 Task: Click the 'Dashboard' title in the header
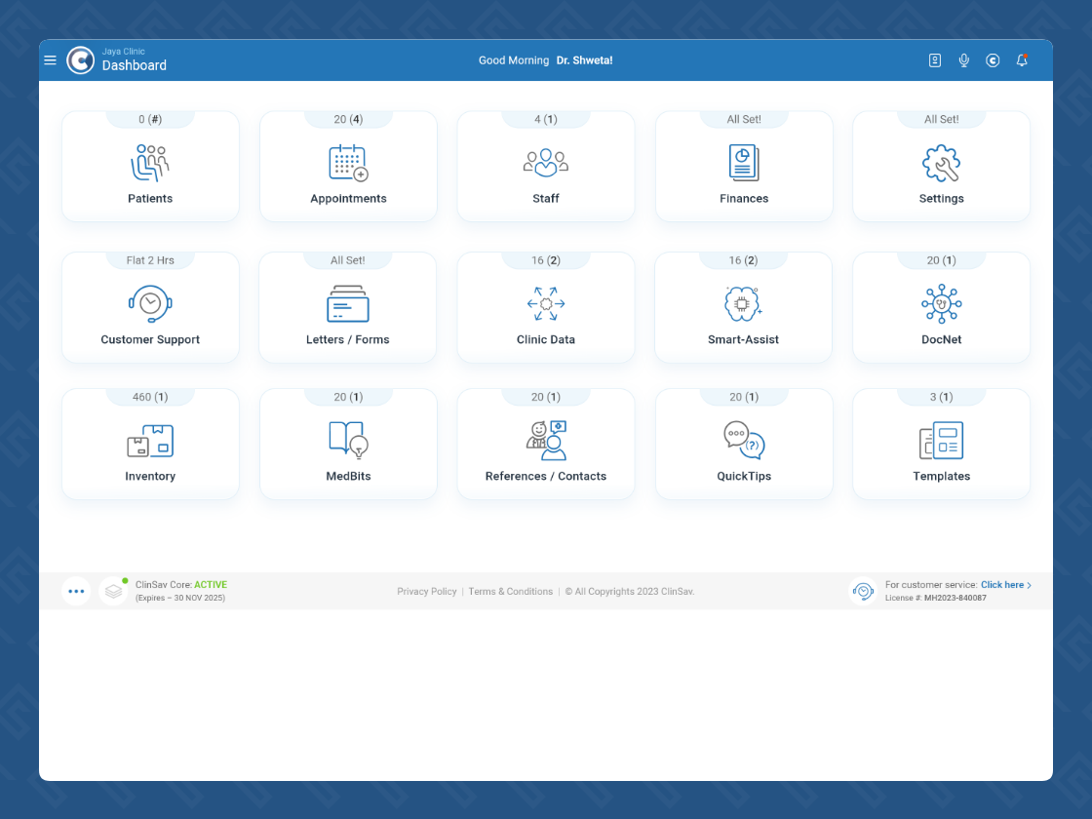[x=135, y=65]
